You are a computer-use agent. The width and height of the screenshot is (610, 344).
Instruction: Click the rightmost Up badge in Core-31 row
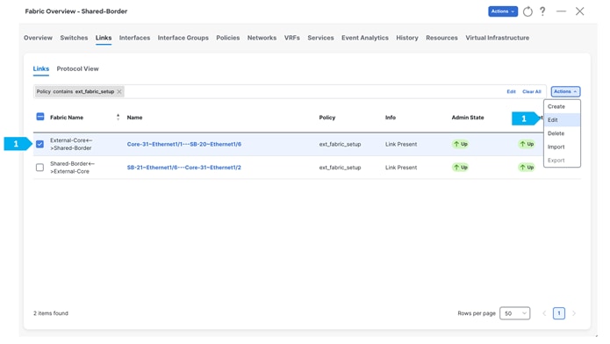(x=527, y=144)
